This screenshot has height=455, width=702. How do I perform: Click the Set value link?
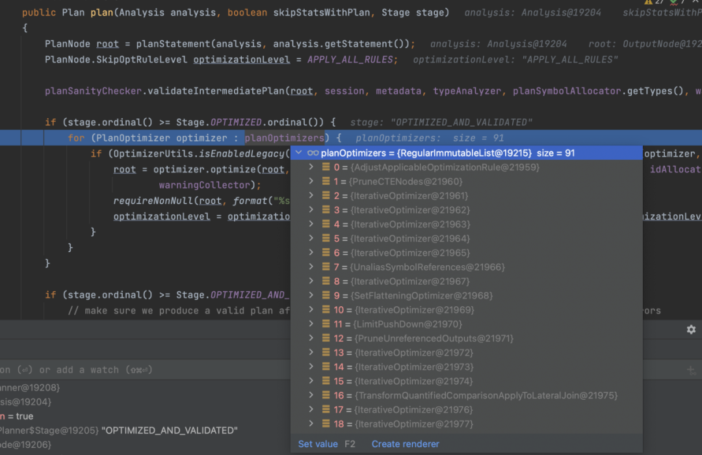[318, 444]
